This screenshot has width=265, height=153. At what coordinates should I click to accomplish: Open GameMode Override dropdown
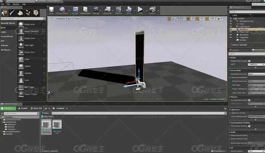click(x=256, y=74)
